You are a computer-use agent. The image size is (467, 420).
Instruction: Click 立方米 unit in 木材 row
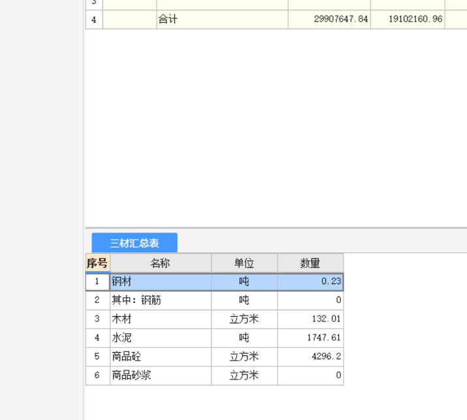coord(244,319)
